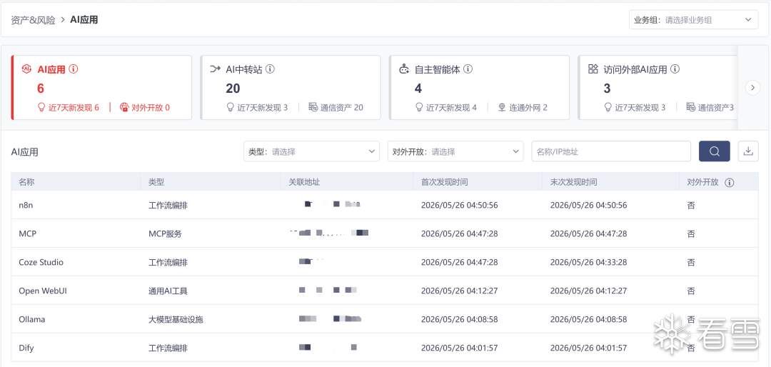Expand the 类型 filter dropdown
This screenshot has width=771, height=367.
(x=311, y=151)
